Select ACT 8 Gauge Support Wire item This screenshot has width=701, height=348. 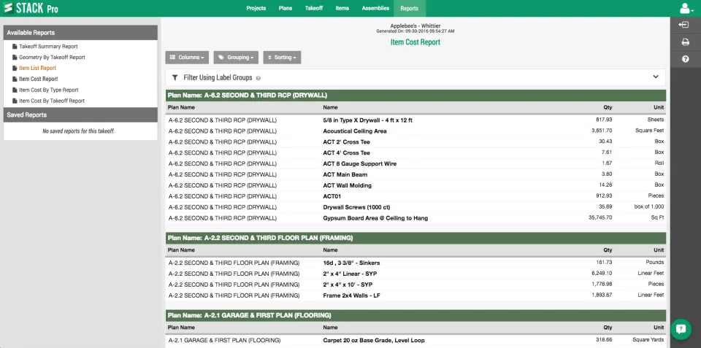[360, 164]
